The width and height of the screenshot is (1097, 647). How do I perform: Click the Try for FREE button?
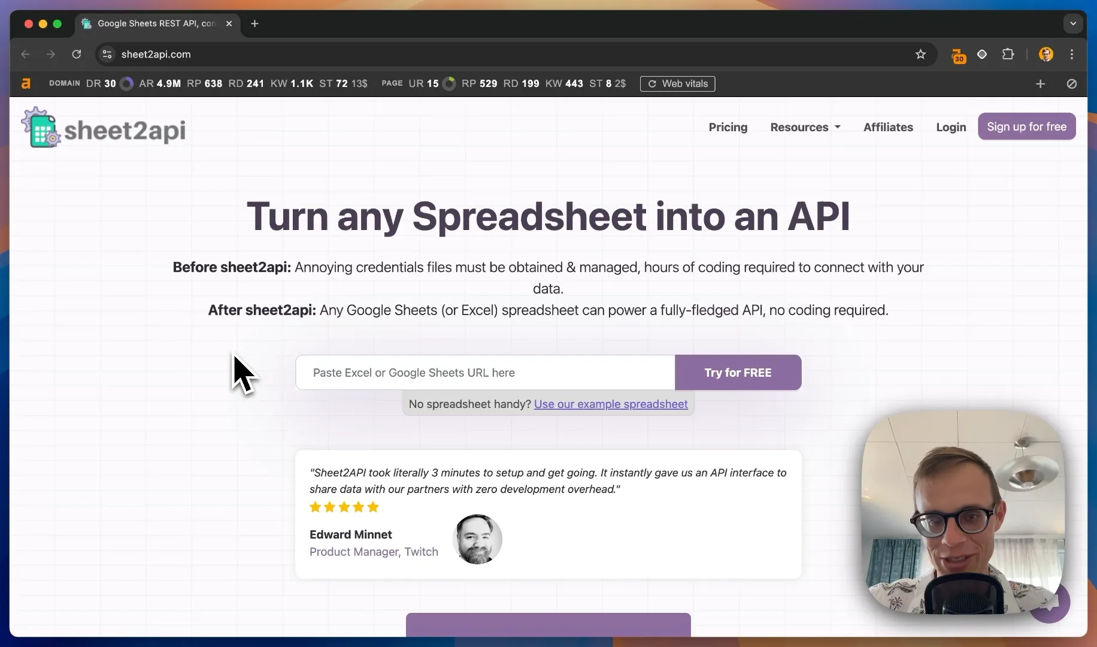(x=738, y=373)
